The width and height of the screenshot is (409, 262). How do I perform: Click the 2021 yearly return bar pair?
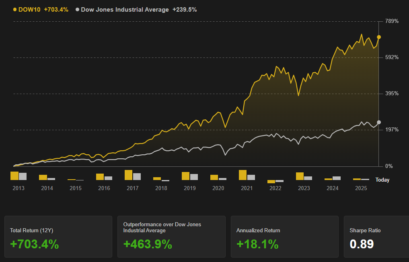pos(247,175)
